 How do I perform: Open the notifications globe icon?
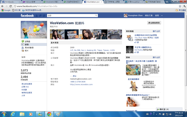coord(44,16)
